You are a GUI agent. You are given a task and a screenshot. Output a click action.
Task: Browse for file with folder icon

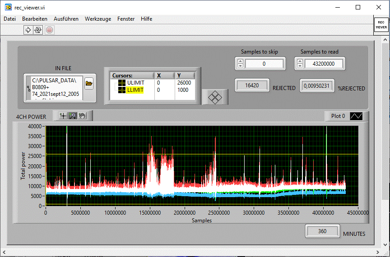pyautogui.click(x=89, y=83)
